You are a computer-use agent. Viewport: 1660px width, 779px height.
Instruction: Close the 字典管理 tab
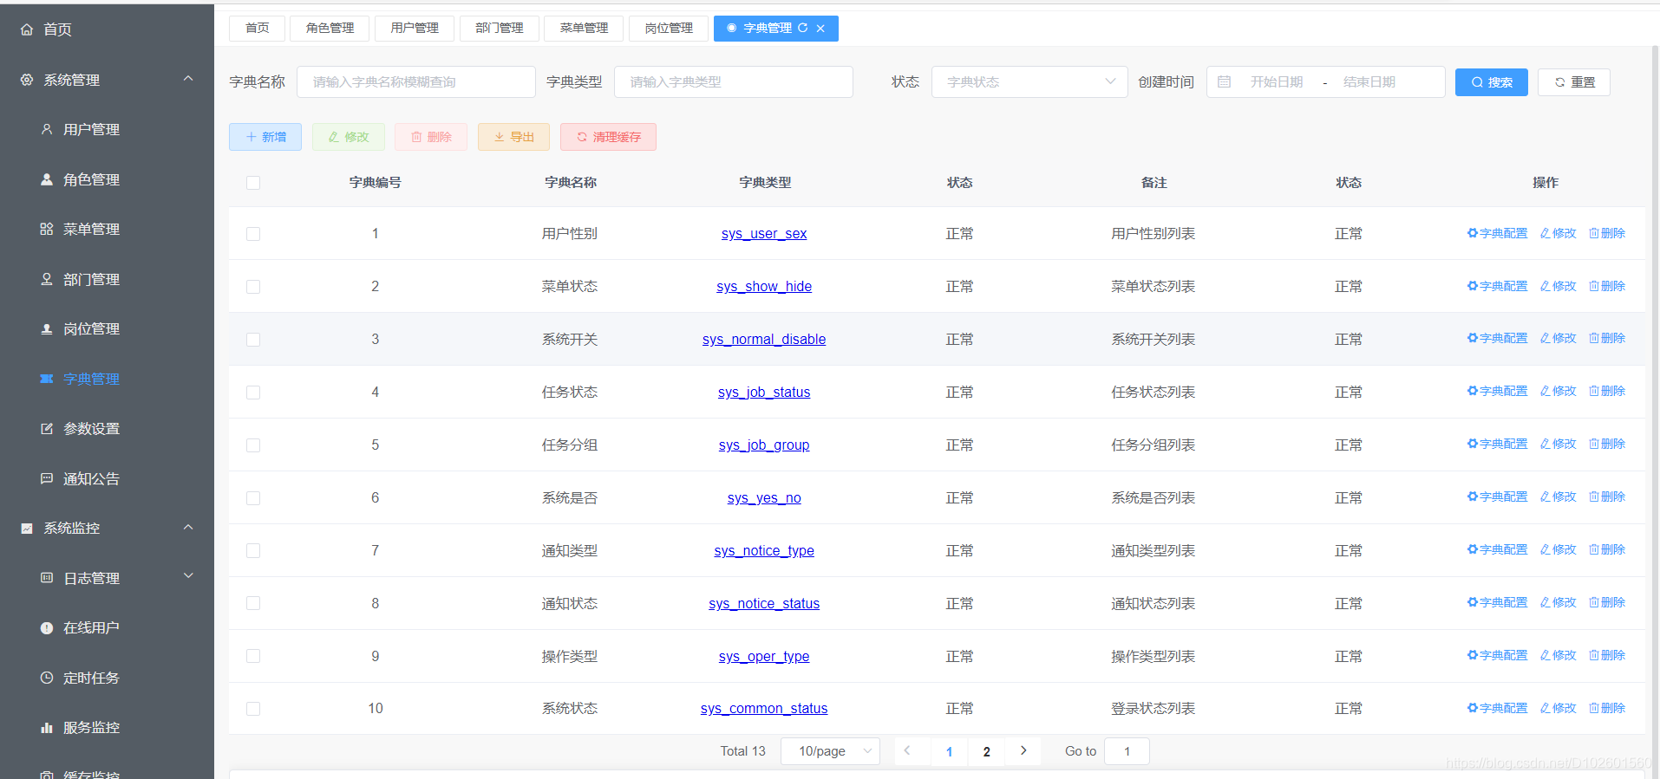[820, 29]
